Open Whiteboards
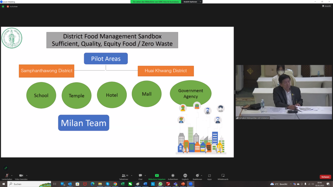Screen dimensions: 333x187 tap(223, 176)
